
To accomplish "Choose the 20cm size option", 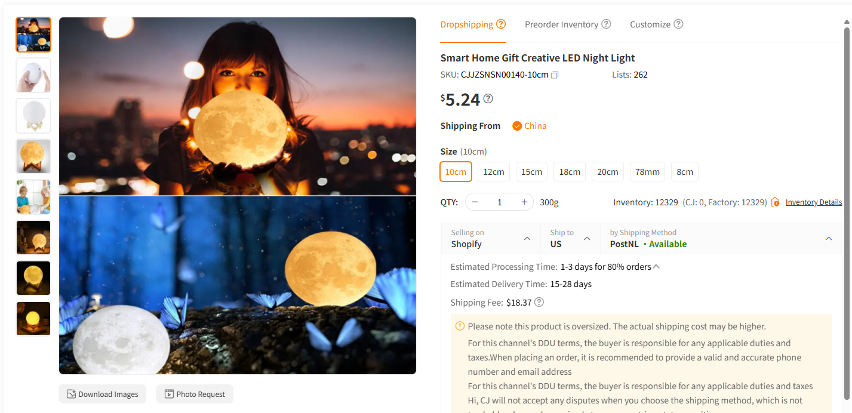I will point(608,172).
